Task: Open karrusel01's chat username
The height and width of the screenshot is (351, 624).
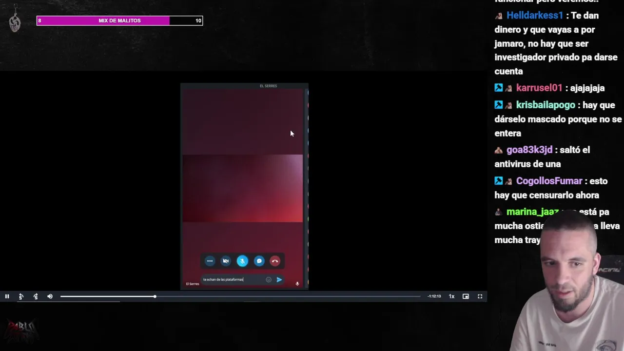Action: (x=539, y=88)
